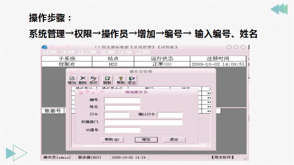Select the 2009-10-02 14:09:51 registration time cell
Screen dimensions: 294x165
point(218,64)
